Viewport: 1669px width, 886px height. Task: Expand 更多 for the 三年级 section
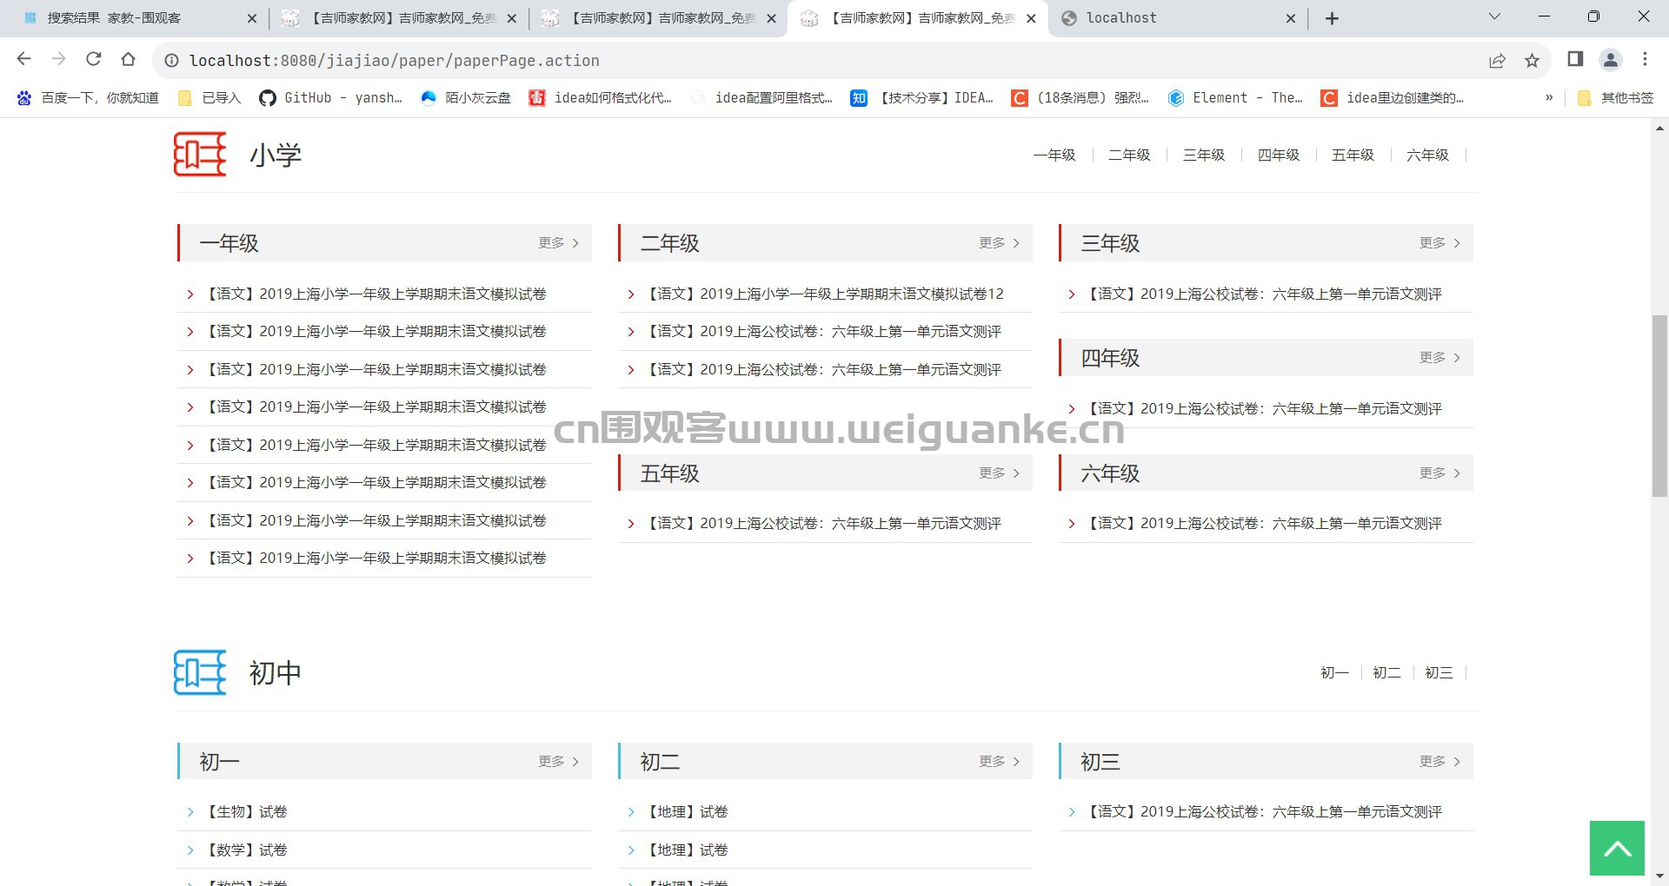[x=1440, y=242]
